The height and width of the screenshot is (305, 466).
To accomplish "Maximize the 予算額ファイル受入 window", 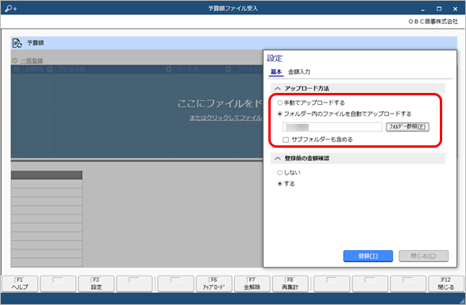I will [x=439, y=9].
